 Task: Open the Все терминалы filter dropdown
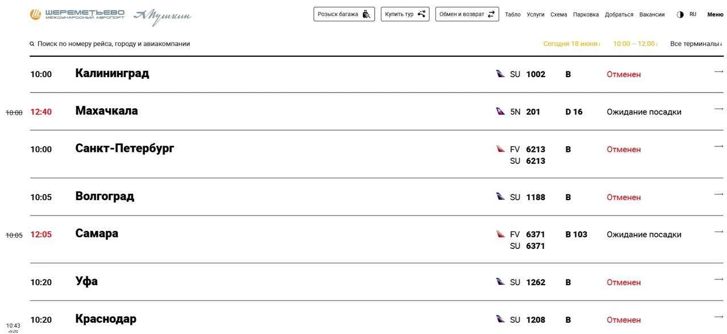tap(696, 44)
